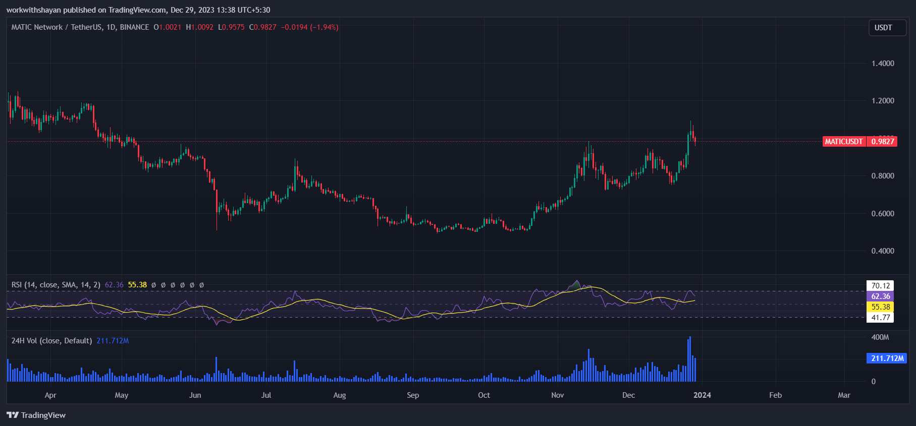Select the low value L0.9575 in legend

(x=231, y=27)
